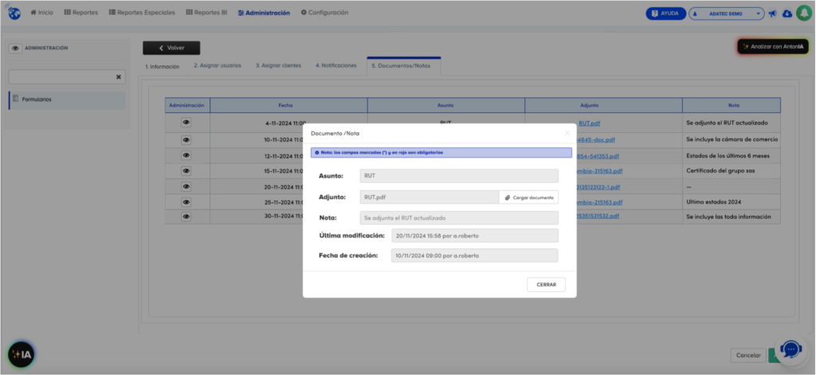
Task: Click Analizar con AntonIA button
Action: [773, 46]
